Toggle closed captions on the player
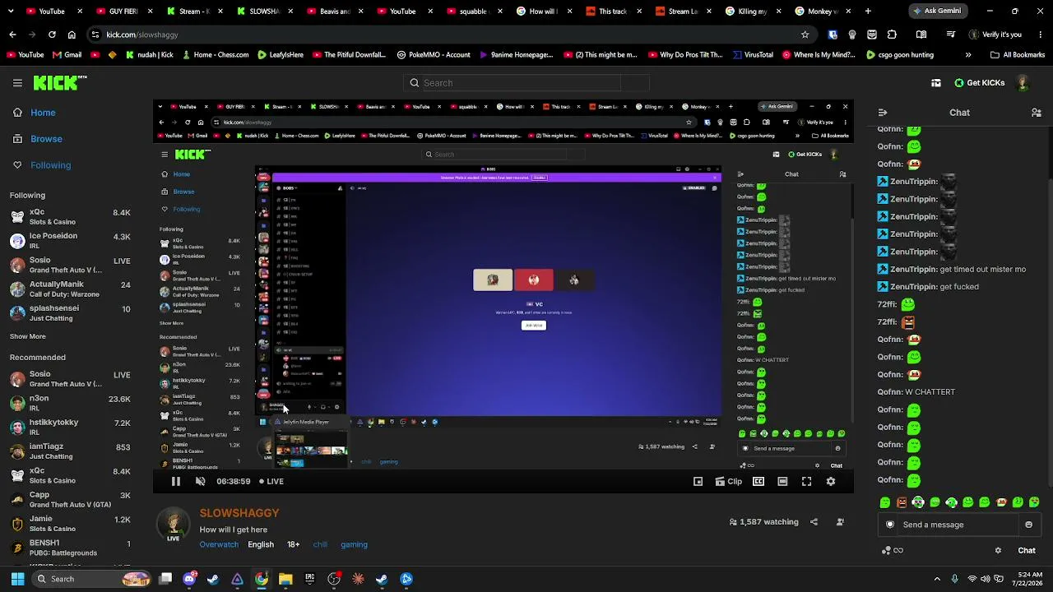Viewport: 1053px width, 592px height. click(x=758, y=482)
